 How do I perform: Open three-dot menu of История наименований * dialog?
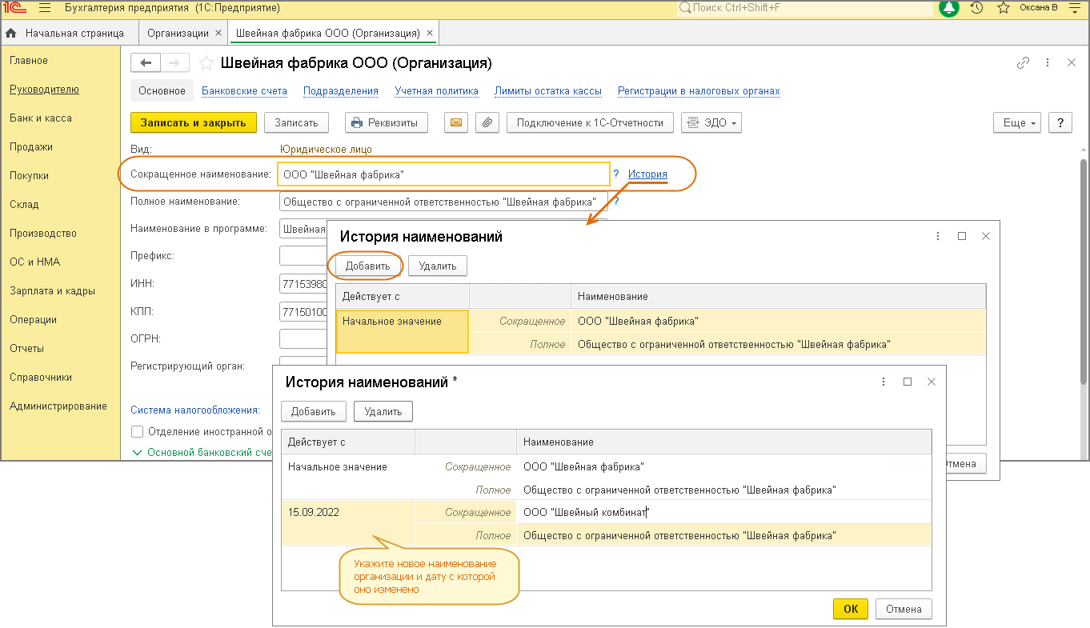(x=883, y=382)
